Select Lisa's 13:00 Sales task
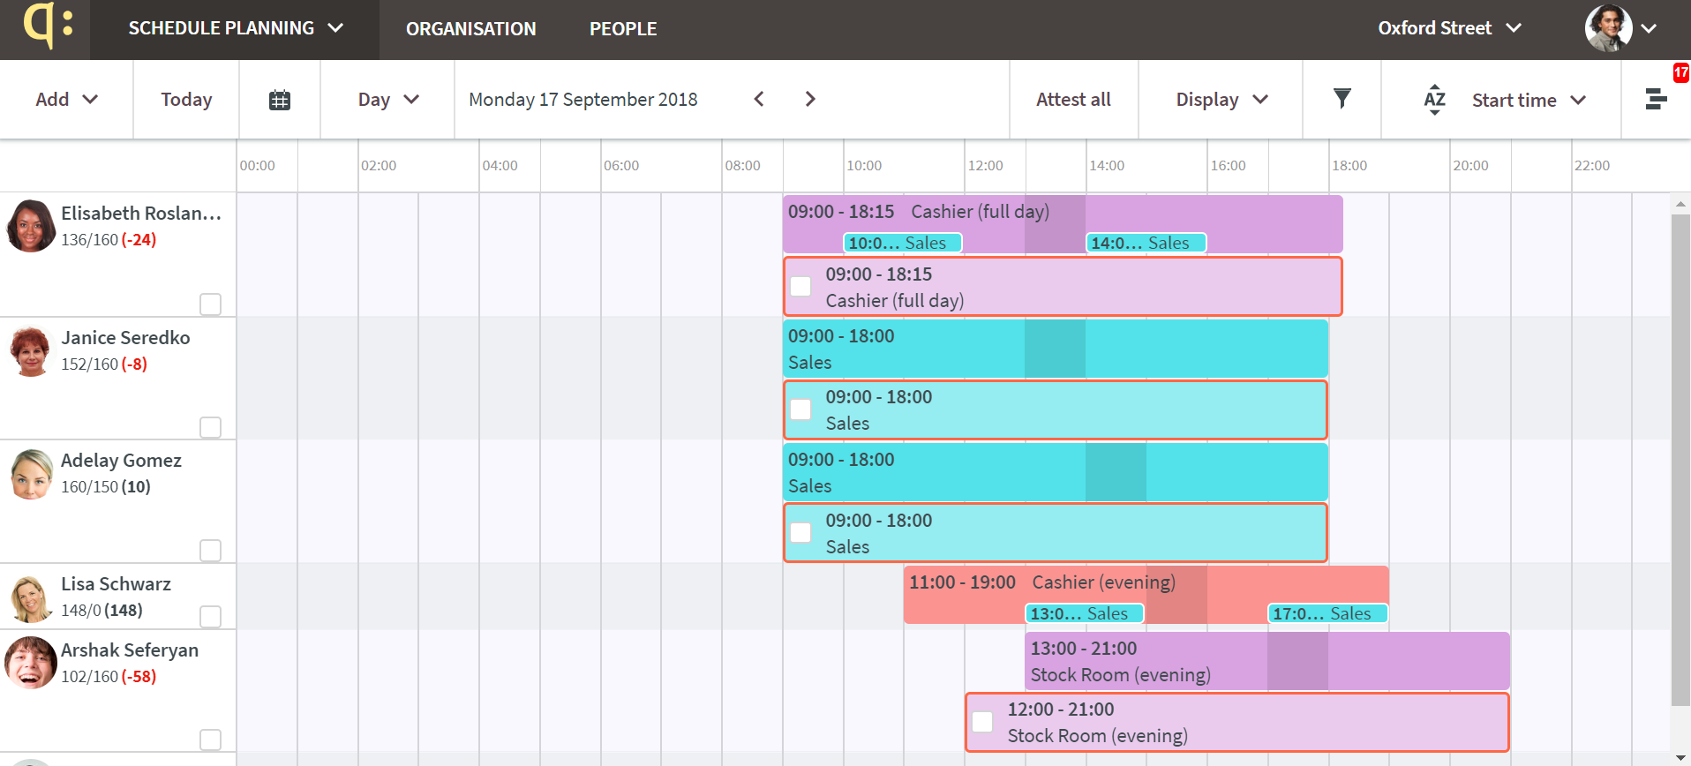The image size is (1691, 766). click(x=1084, y=613)
